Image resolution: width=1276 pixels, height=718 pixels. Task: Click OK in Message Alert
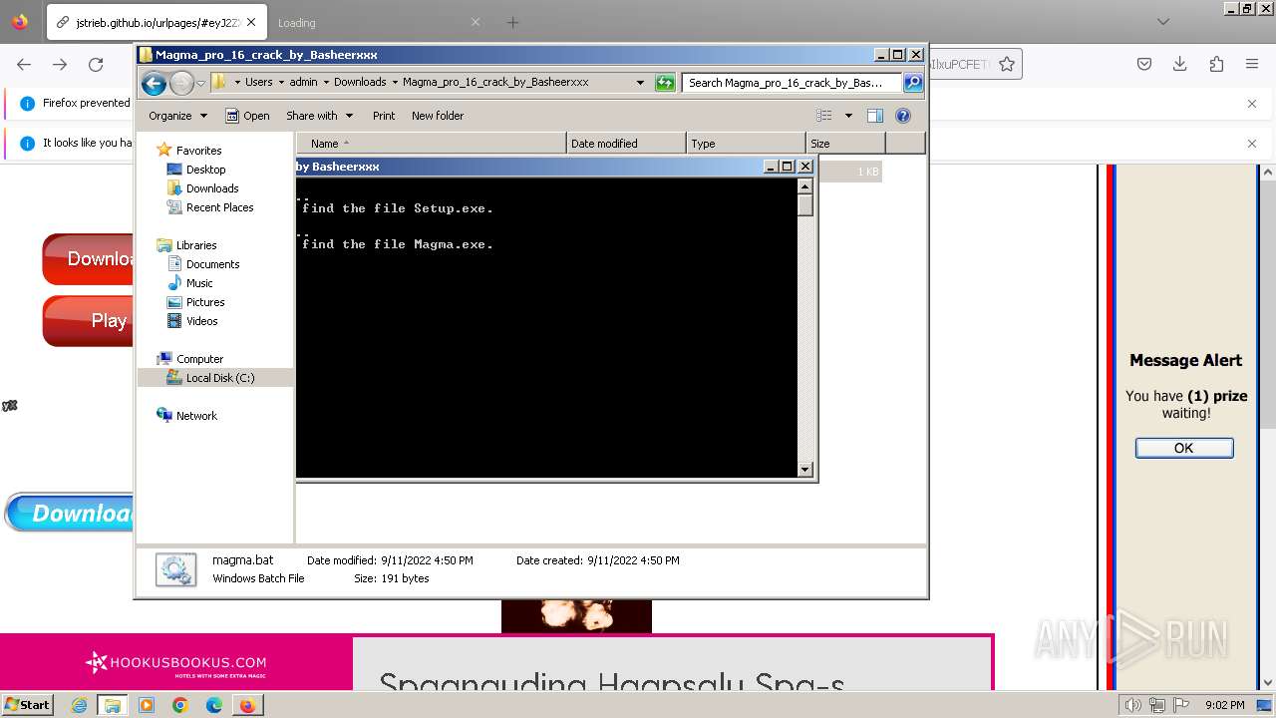(1184, 448)
